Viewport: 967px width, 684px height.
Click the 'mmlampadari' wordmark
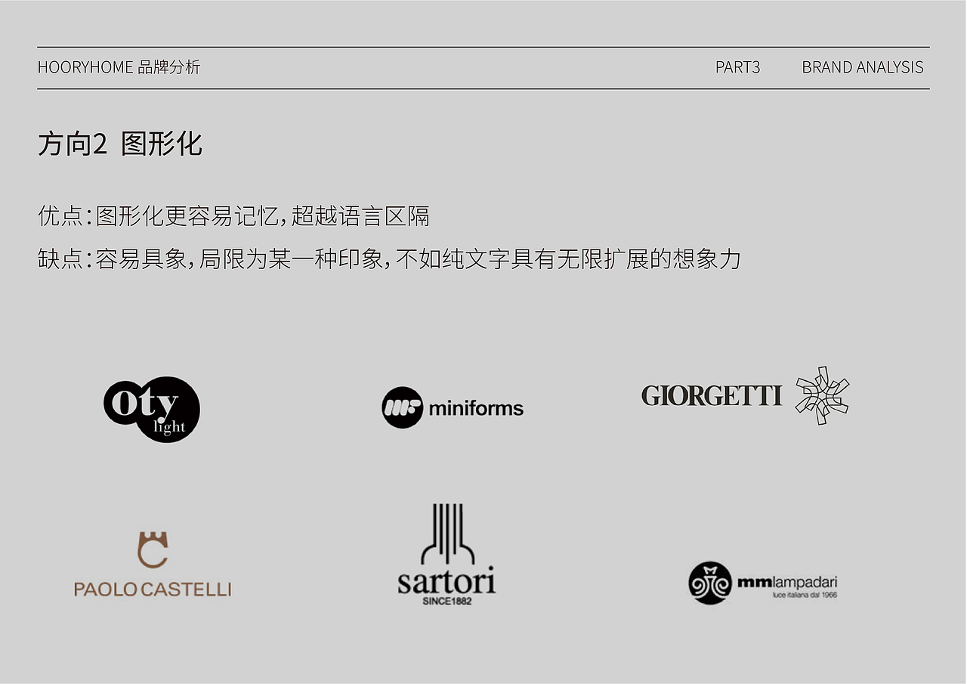[787, 582]
